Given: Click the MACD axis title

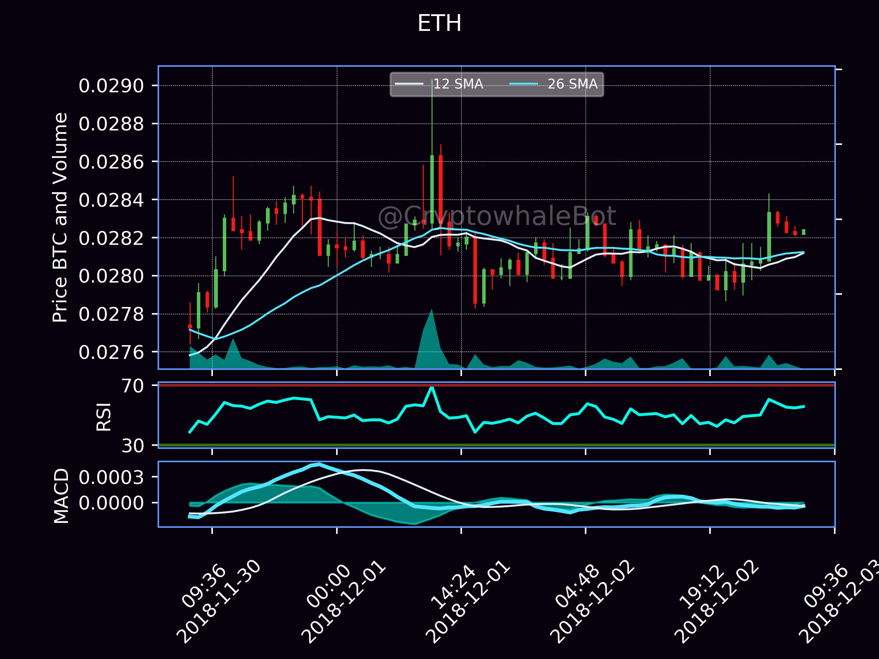Looking at the screenshot, I should point(61,496).
